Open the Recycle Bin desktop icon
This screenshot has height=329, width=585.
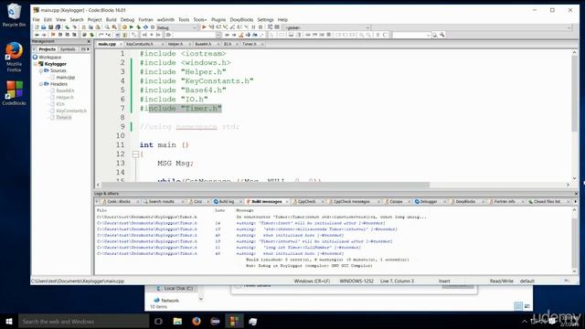pyautogui.click(x=14, y=15)
